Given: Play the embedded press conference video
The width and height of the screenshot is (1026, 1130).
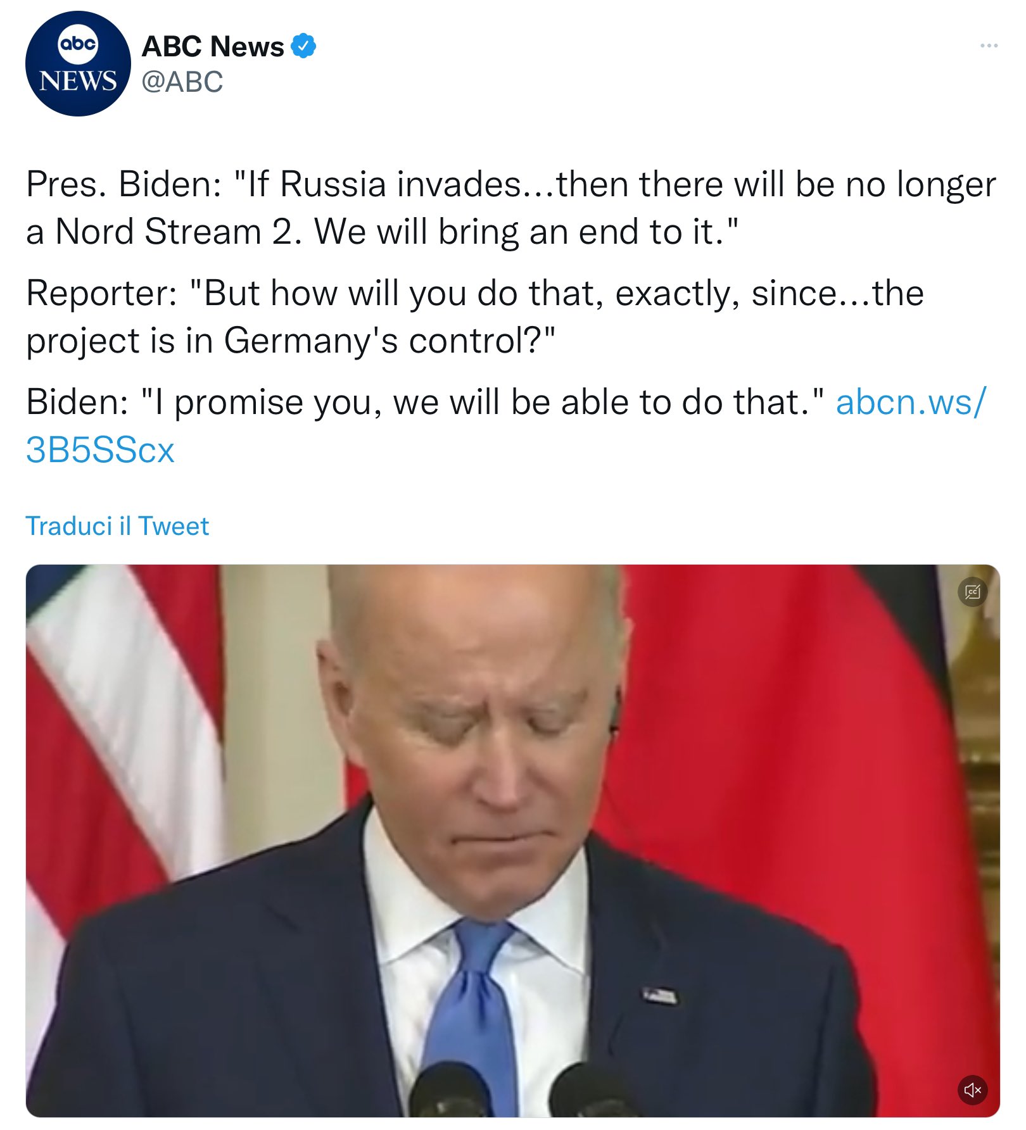Looking at the screenshot, I should click(x=512, y=841).
